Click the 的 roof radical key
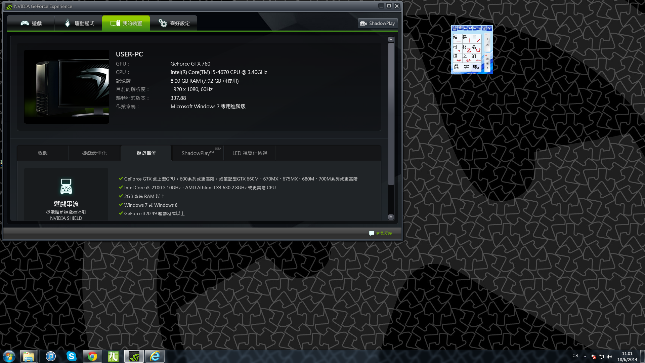Image resolution: width=645 pixels, height=363 pixels. tap(477, 58)
